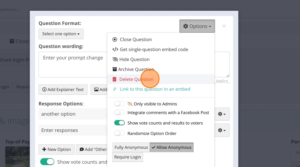Viewport: 300px width, 167px height.
Task: Click the Require Login button
Action: 127,157
